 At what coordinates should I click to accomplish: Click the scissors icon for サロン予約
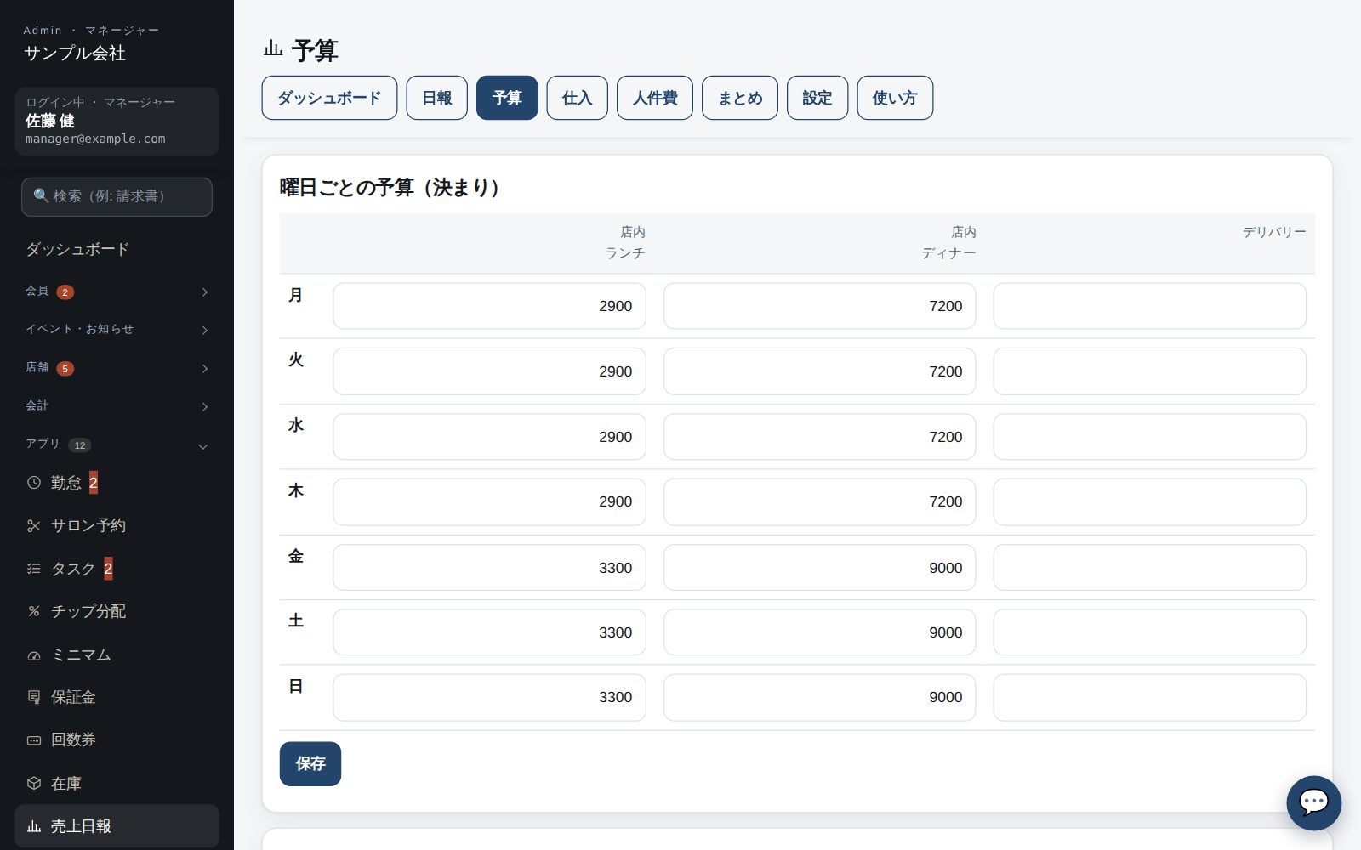pos(34,526)
